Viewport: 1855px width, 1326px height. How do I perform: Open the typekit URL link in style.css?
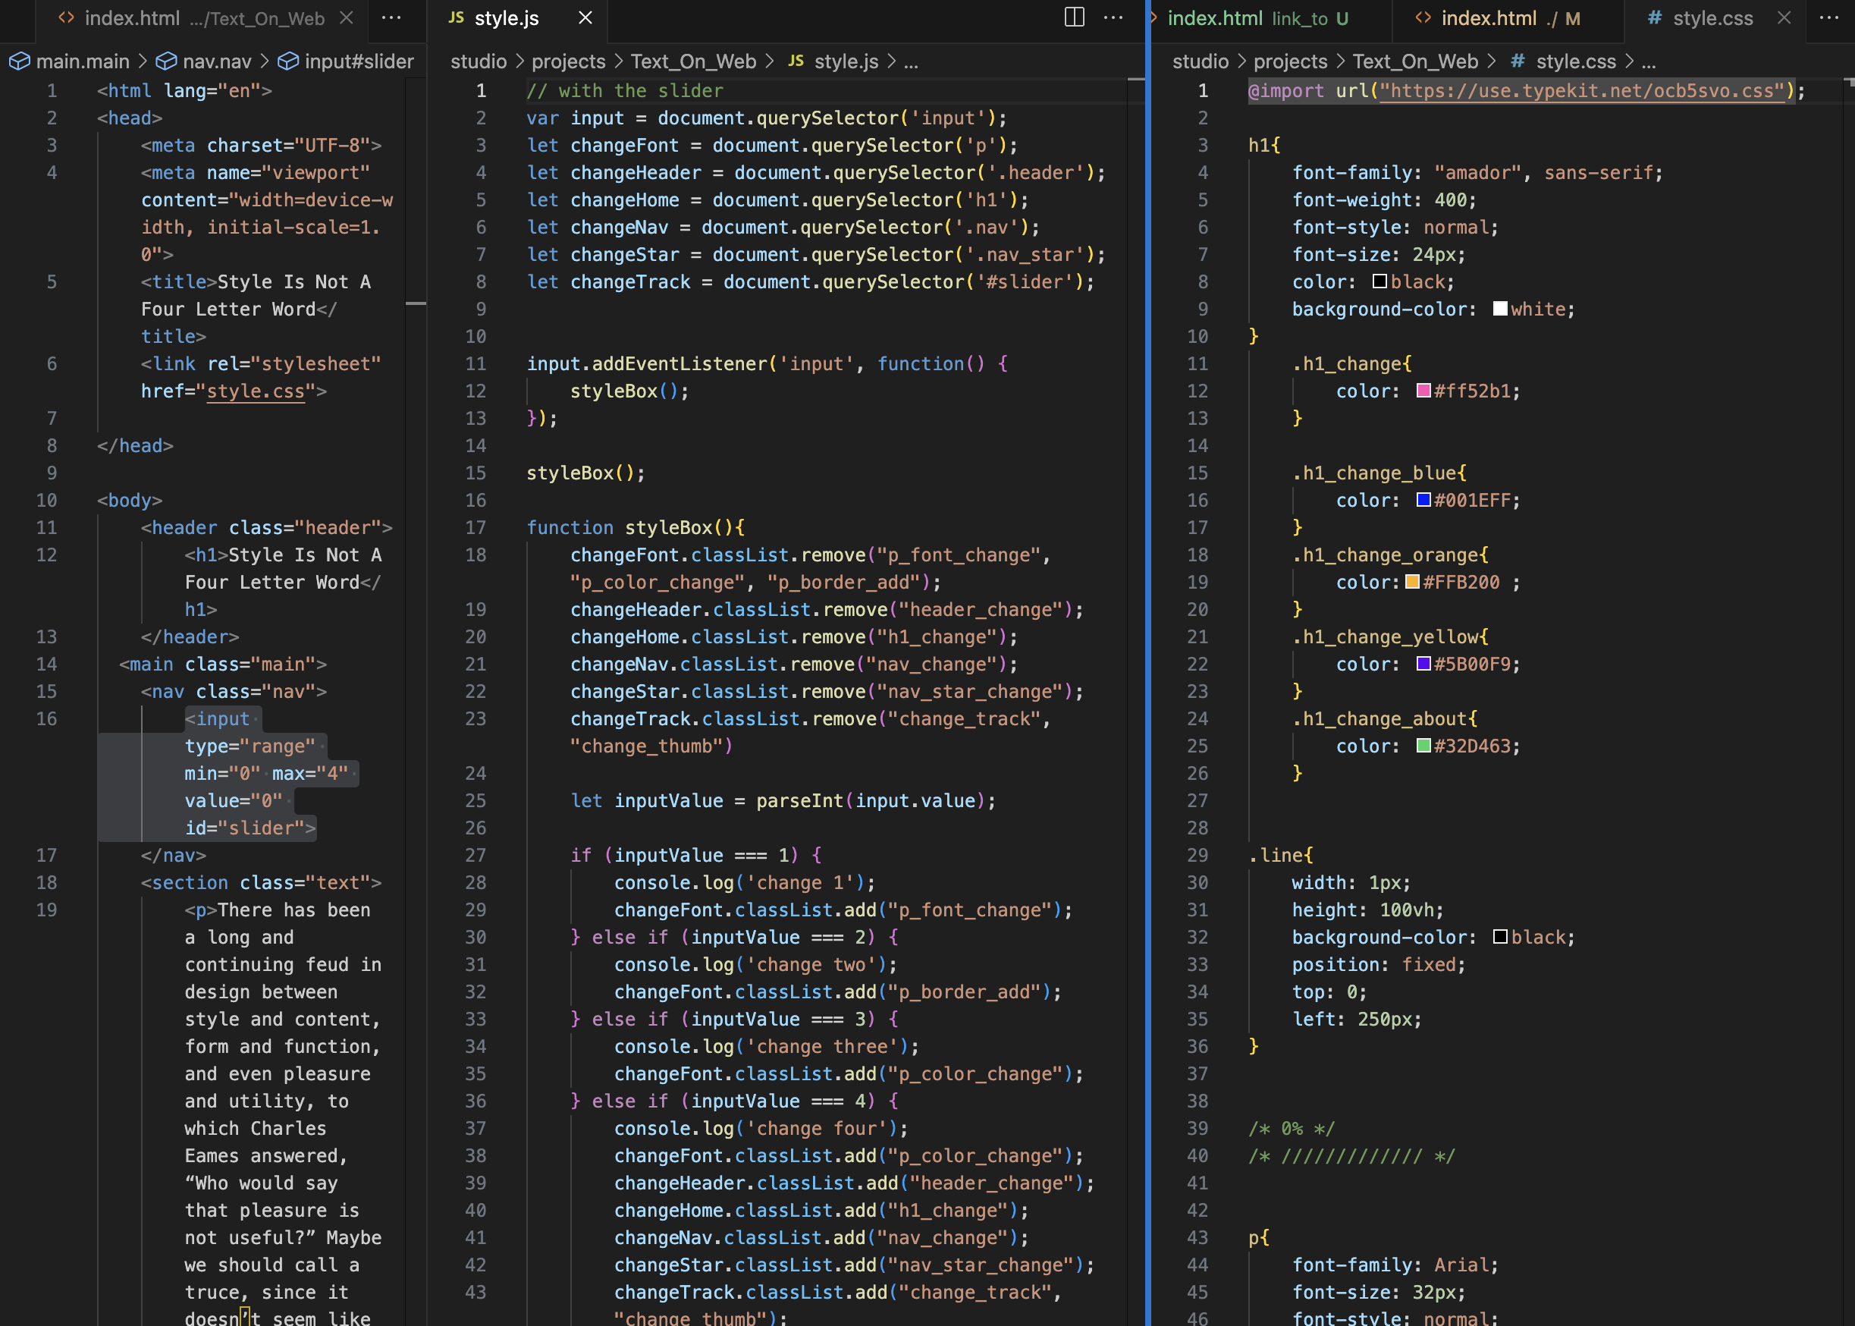coord(1582,90)
